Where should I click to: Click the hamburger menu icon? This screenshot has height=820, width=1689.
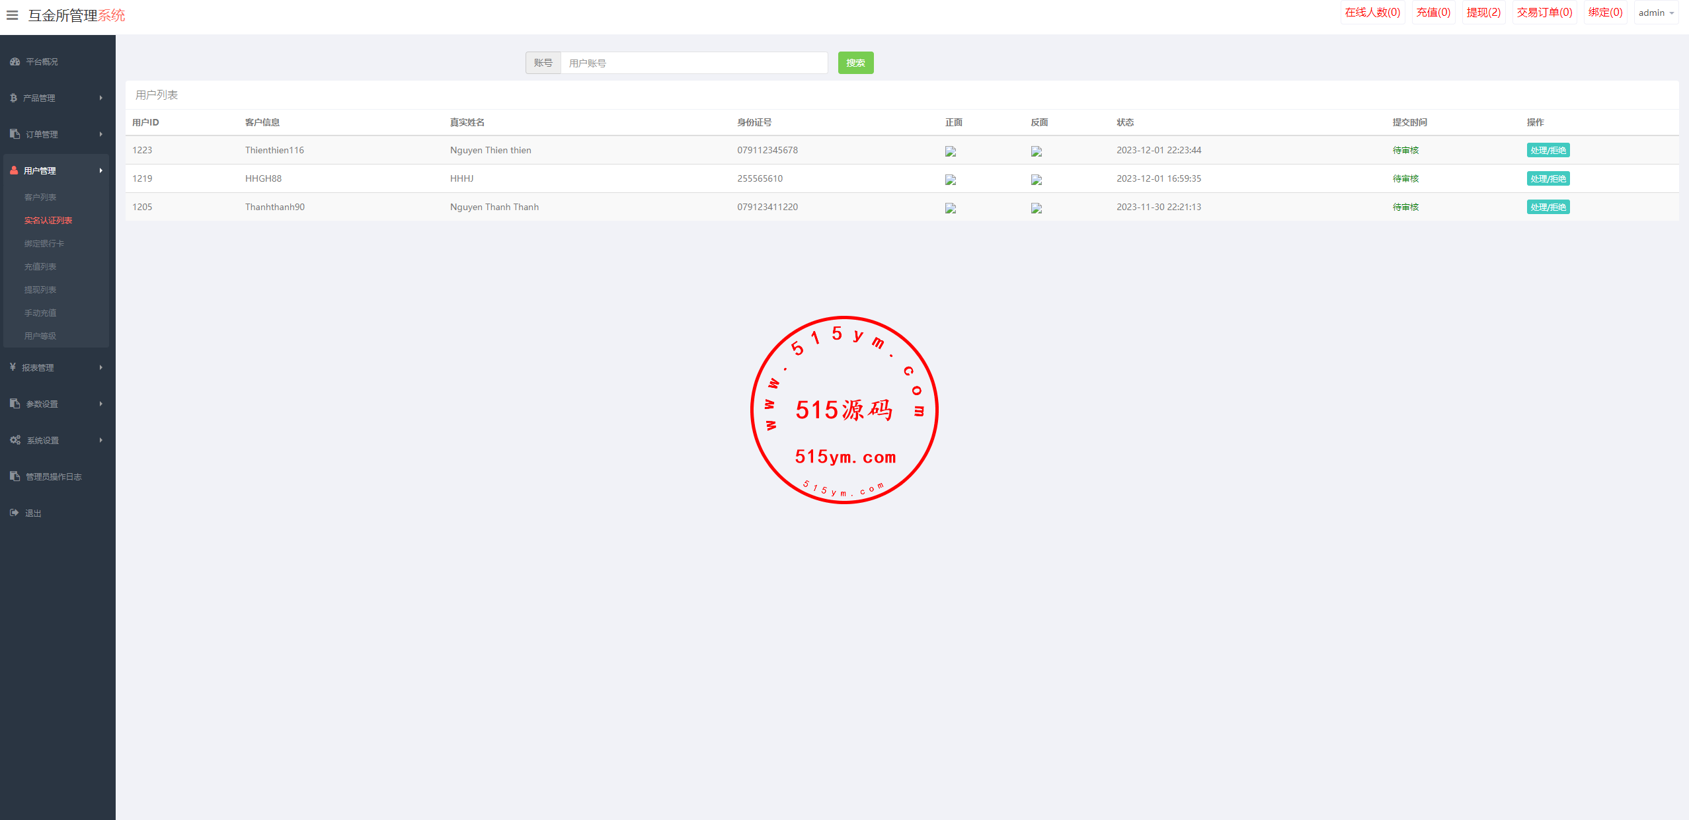click(x=12, y=15)
